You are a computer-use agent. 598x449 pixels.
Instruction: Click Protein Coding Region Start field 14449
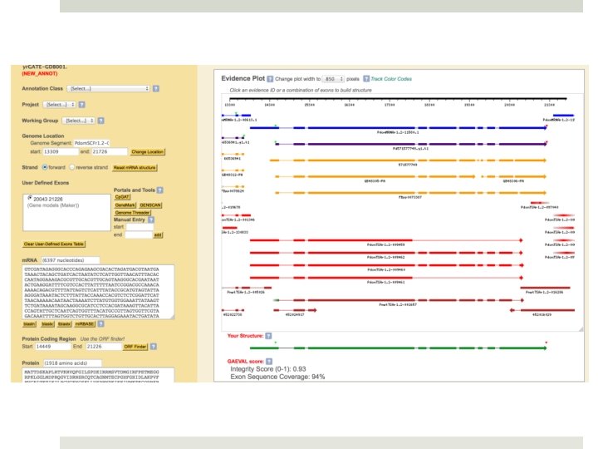(x=53, y=347)
